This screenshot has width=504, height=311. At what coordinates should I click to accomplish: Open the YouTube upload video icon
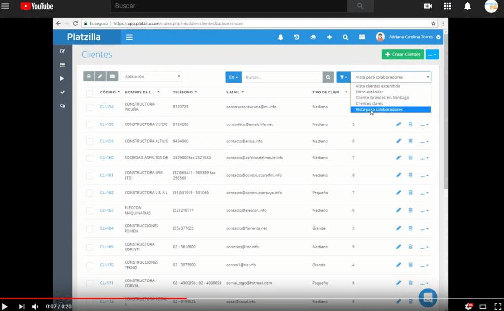coord(428,6)
